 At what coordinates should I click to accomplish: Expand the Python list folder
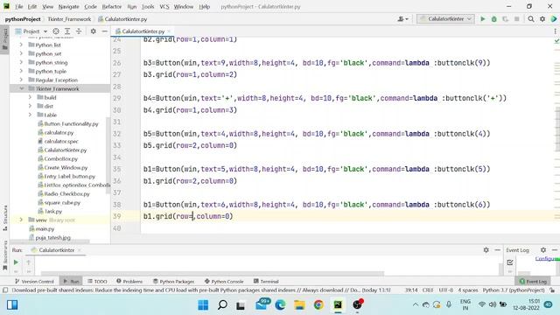pos(21,45)
